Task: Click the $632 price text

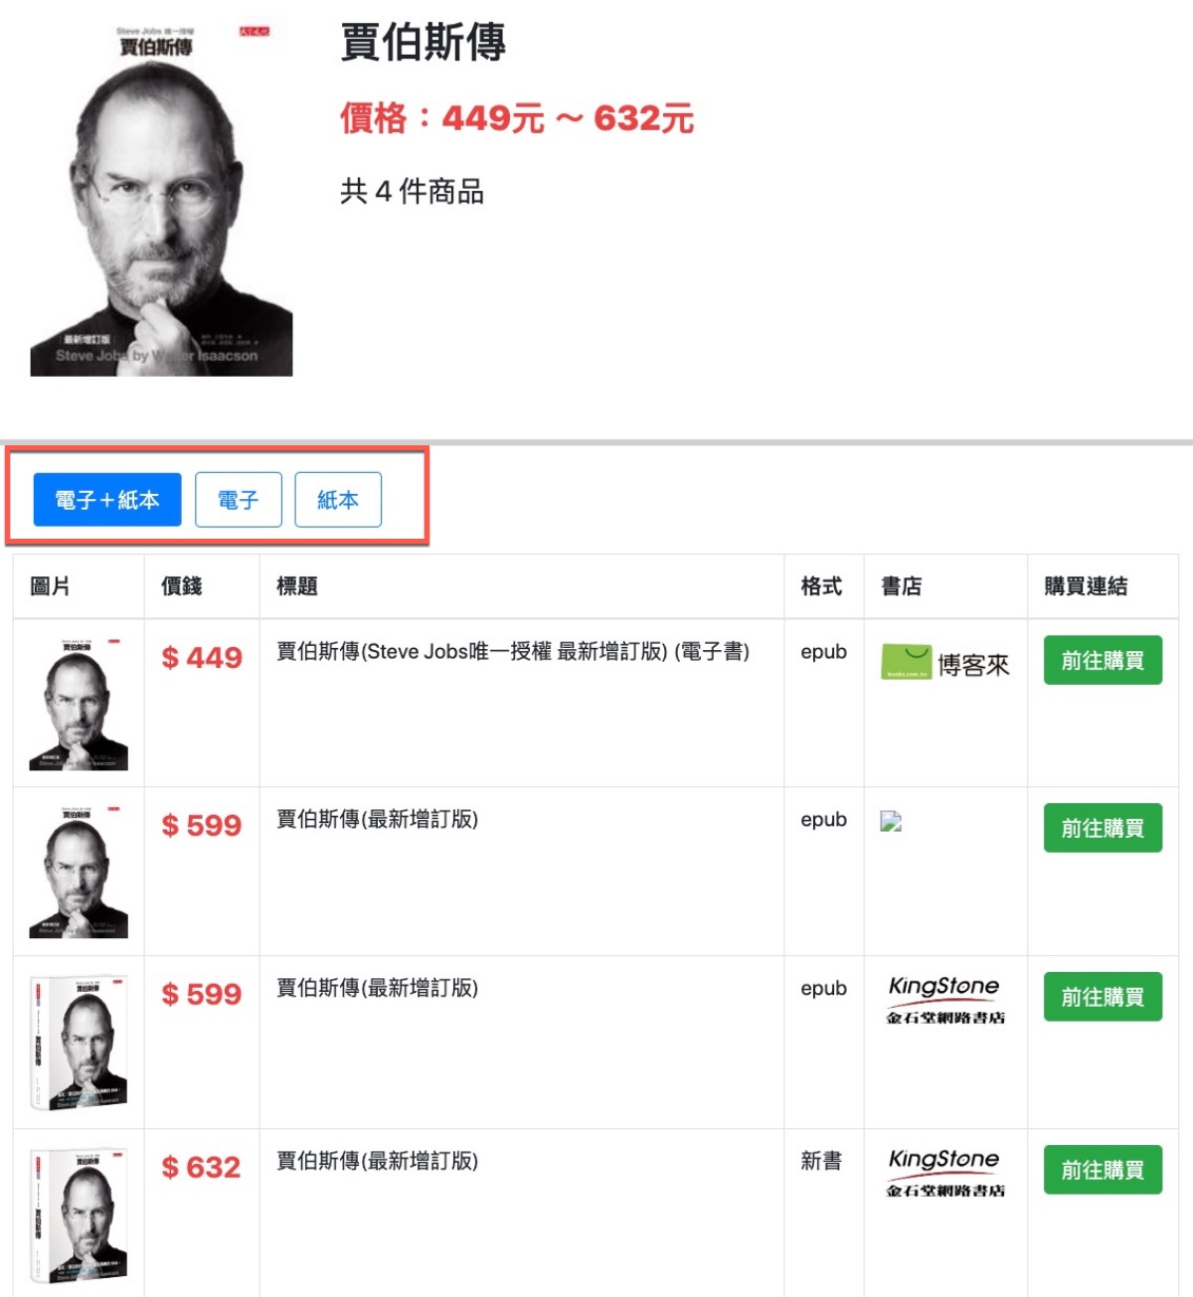Action: [x=202, y=1167]
